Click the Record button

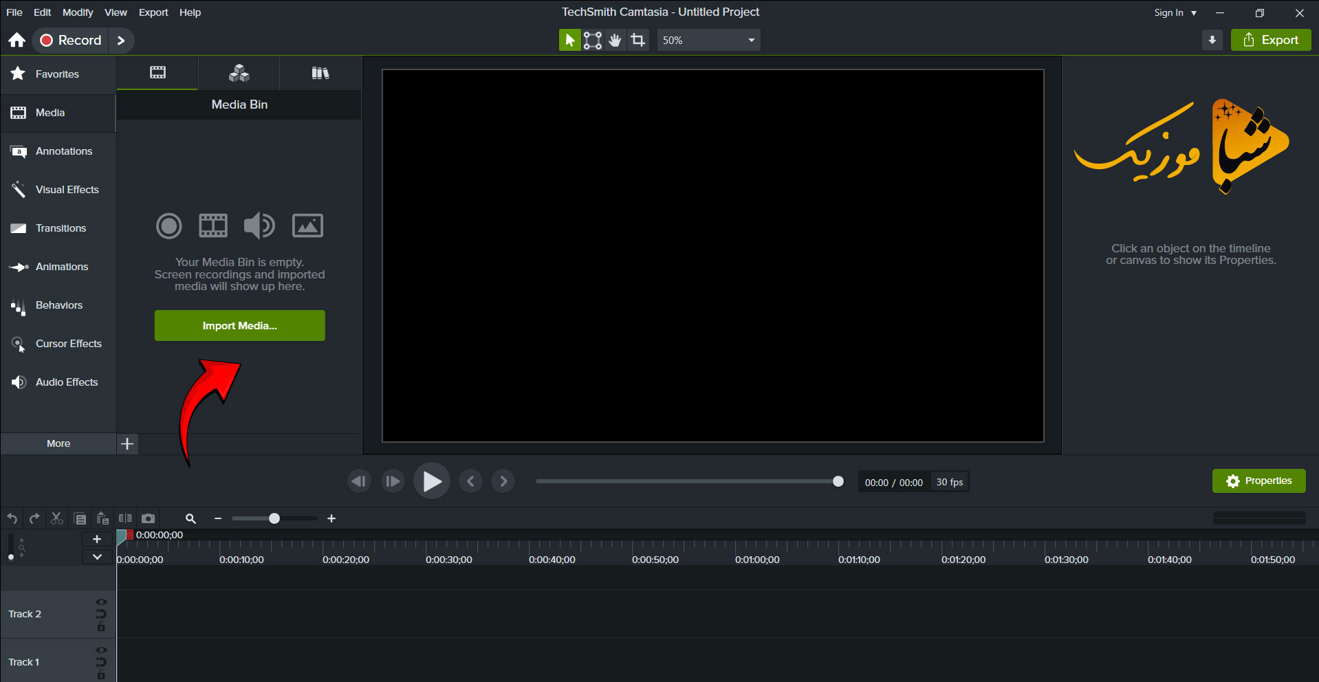coord(71,40)
